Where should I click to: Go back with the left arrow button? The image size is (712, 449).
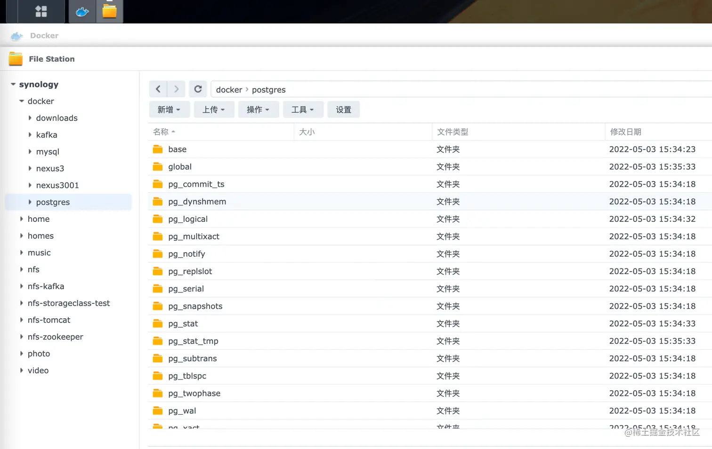pos(158,89)
